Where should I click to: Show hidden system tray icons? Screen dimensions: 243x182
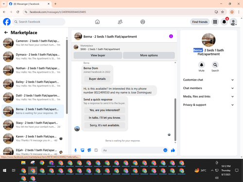212,170
